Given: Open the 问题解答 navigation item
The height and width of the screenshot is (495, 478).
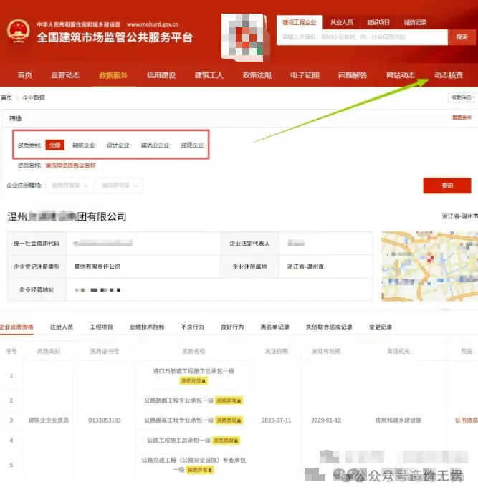Looking at the screenshot, I should coord(353,75).
